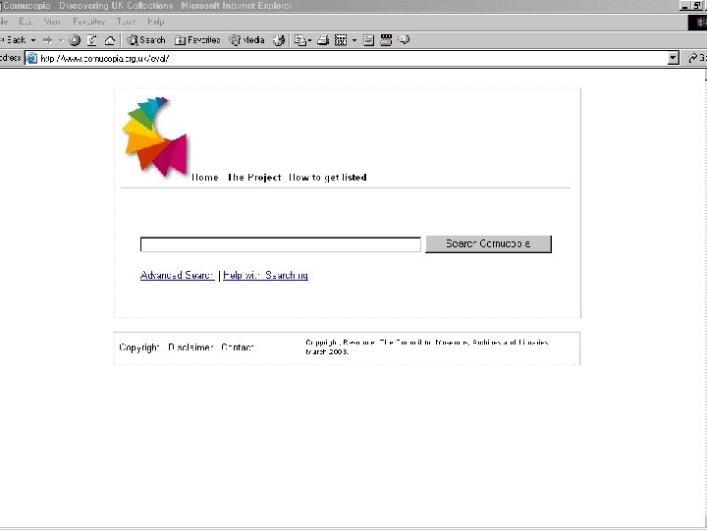Click the Windows flag throbber icon
Screen dimensions: 707x530
click(698, 22)
